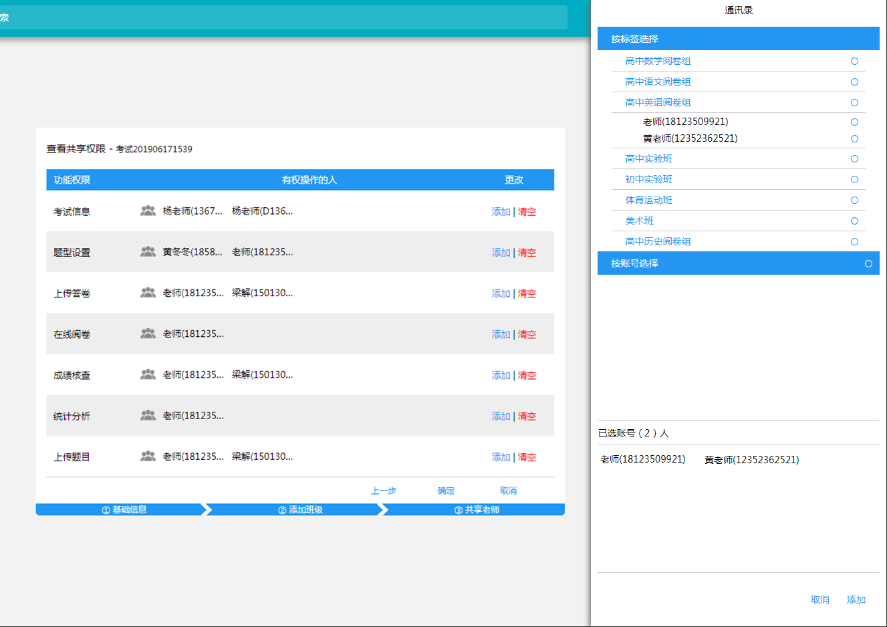
Task: Select the 高中数学阅卷组 radio button
Action: [854, 61]
